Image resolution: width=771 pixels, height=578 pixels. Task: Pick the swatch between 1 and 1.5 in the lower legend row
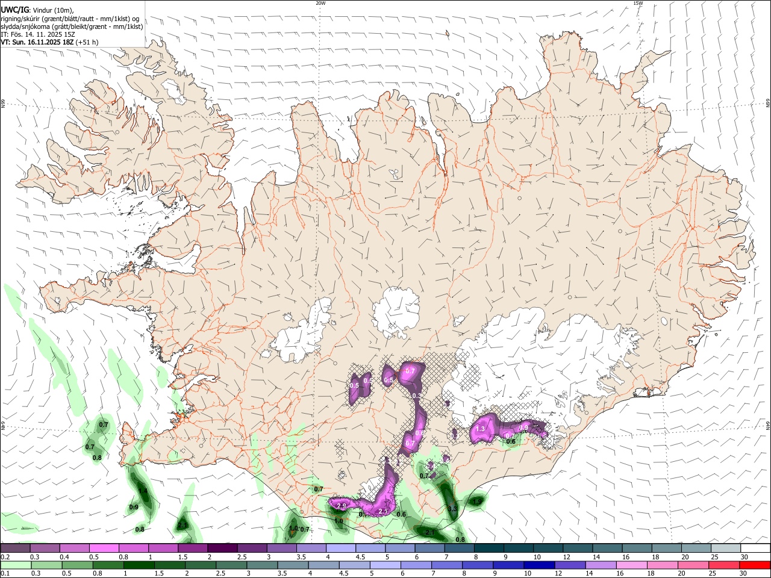(x=139, y=565)
